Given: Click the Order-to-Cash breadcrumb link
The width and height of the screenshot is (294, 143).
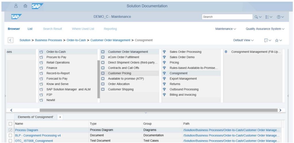Looking at the screenshot, I should tap(76, 40).
